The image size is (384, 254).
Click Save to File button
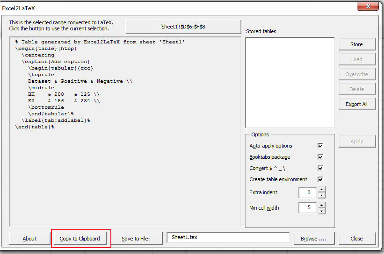tap(136, 239)
